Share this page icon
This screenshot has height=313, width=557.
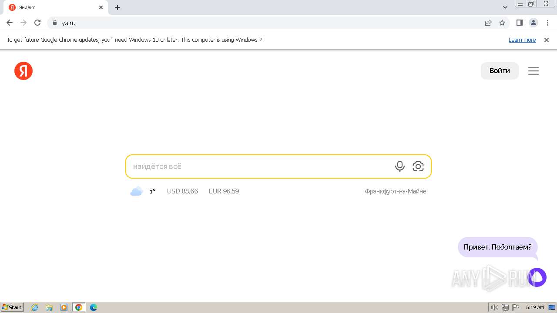click(x=488, y=23)
